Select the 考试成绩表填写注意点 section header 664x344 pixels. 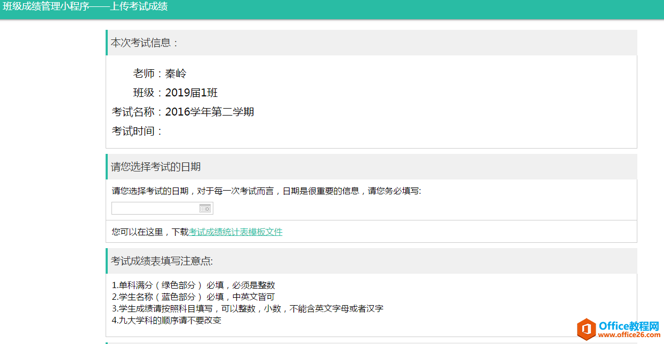tap(162, 261)
